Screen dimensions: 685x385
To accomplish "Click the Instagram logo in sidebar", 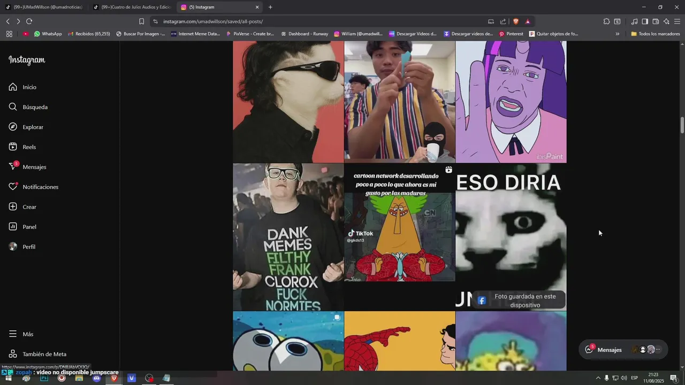I will click(x=27, y=60).
